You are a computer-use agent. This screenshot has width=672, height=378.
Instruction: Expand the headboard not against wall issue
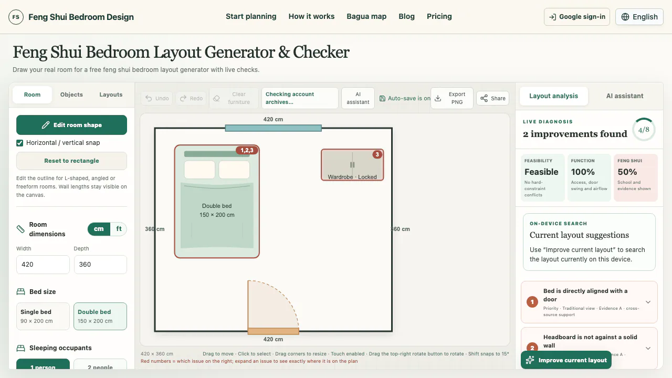pyautogui.click(x=589, y=348)
